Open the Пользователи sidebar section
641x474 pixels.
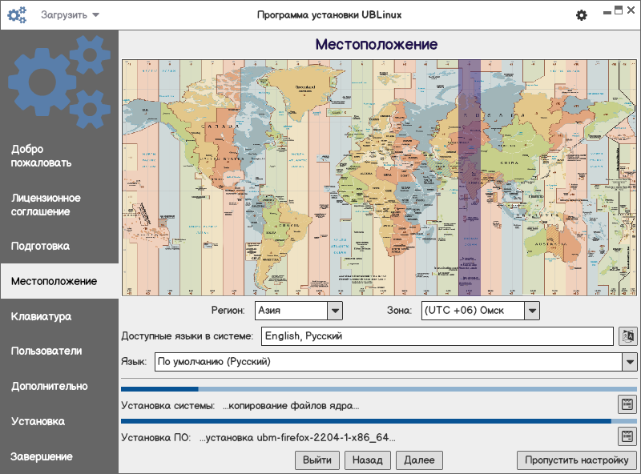coord(46,351)
